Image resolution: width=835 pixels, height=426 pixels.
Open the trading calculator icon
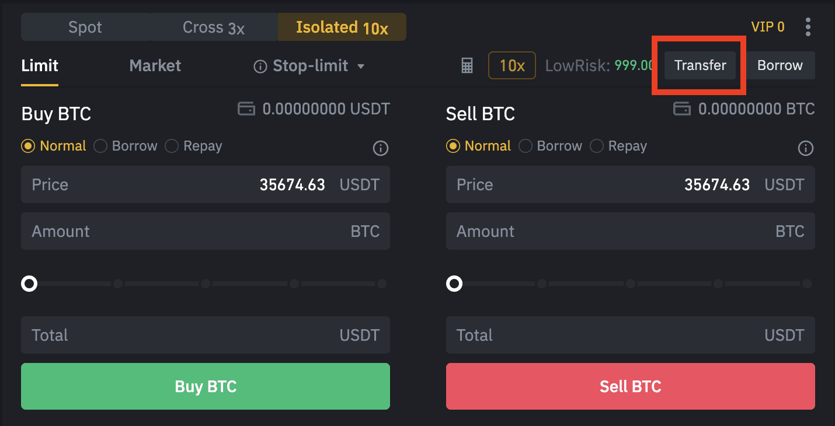467,65
